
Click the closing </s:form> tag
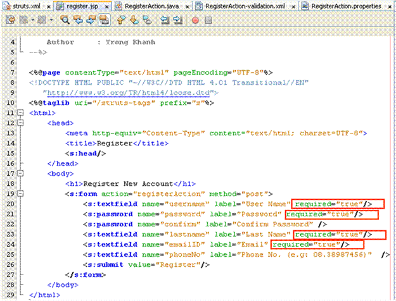point(86,275)
